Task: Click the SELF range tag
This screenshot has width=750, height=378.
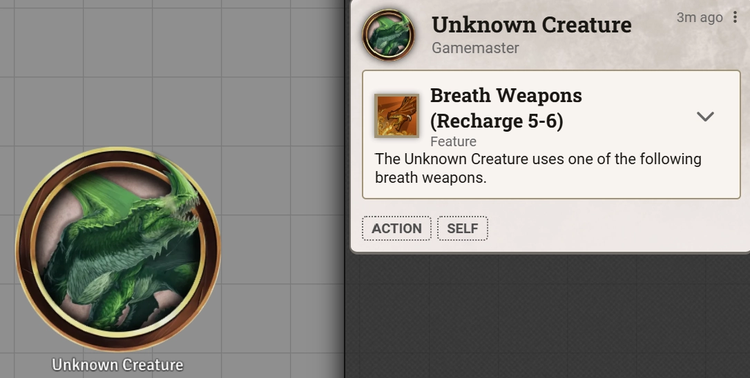Action: (x=463, y=228)
